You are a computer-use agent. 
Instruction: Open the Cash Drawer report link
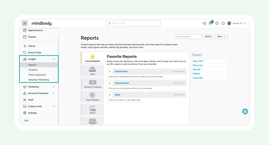coord(121,71)
